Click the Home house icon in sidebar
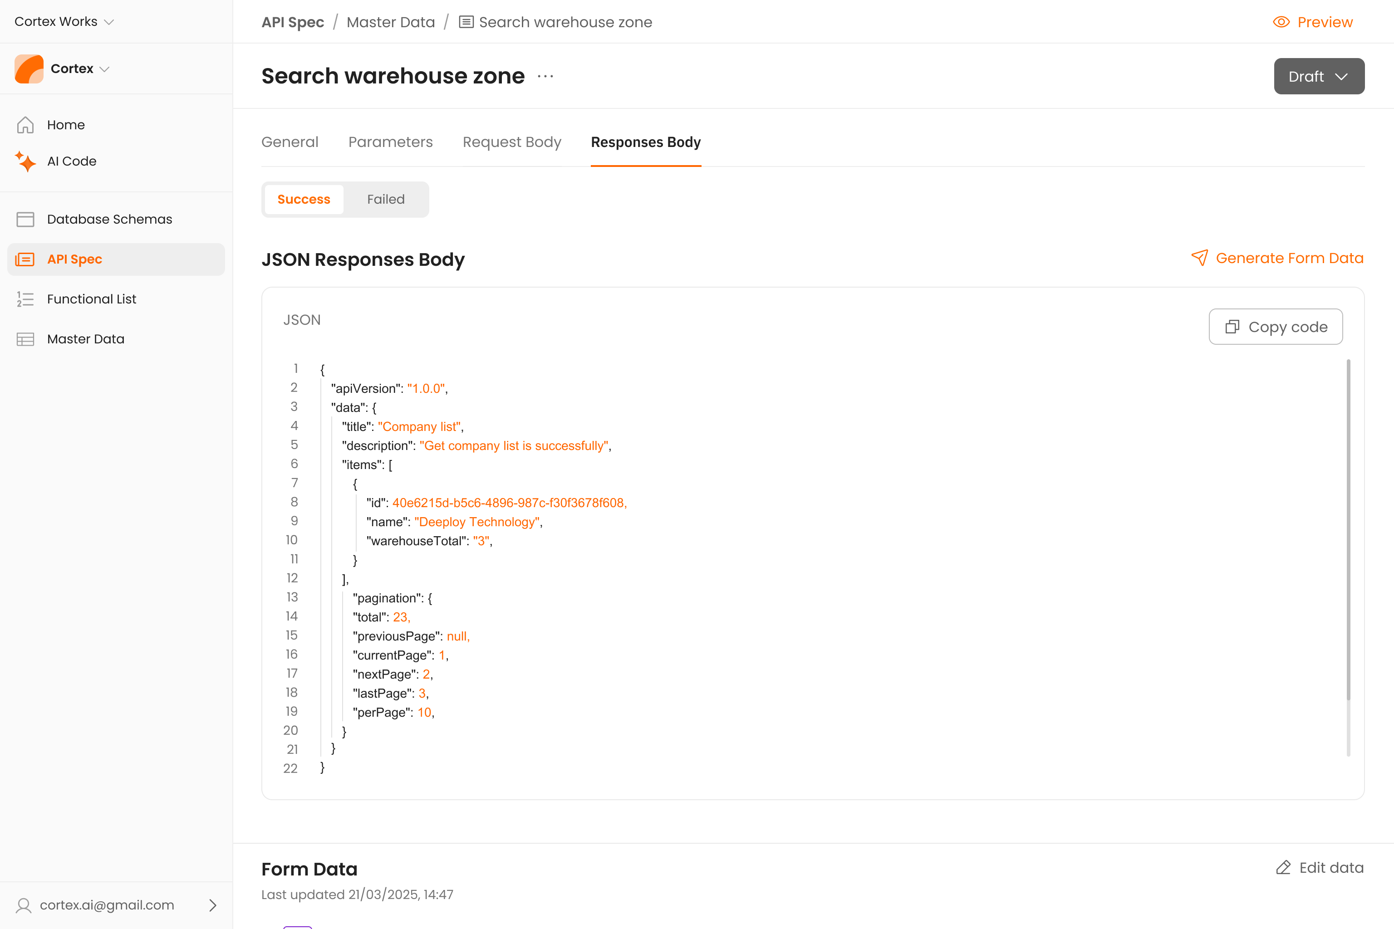Screen dimensions: 1394x929 25,125
